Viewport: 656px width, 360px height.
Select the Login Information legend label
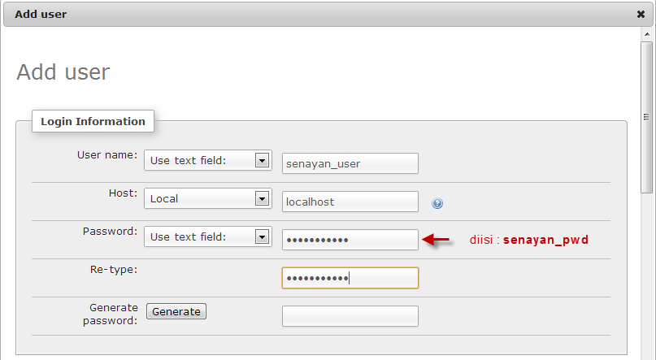pyautogui.click(x=93, y=121)
